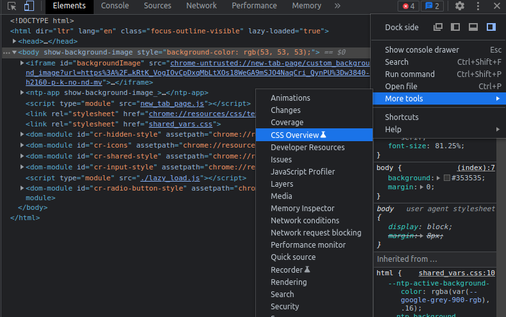Open Issues tool from submenu
Screen dimensions: 506x317
[314, 160]
